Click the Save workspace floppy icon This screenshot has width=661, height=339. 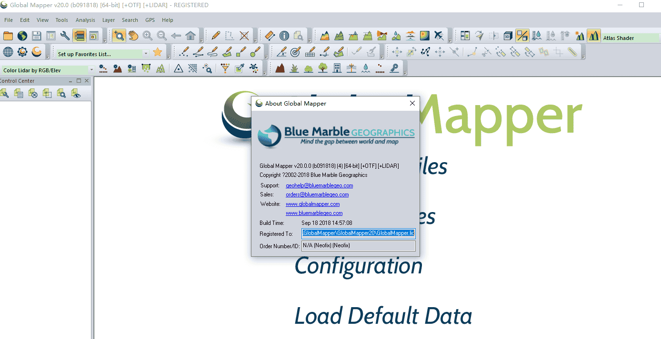(37, 36)
